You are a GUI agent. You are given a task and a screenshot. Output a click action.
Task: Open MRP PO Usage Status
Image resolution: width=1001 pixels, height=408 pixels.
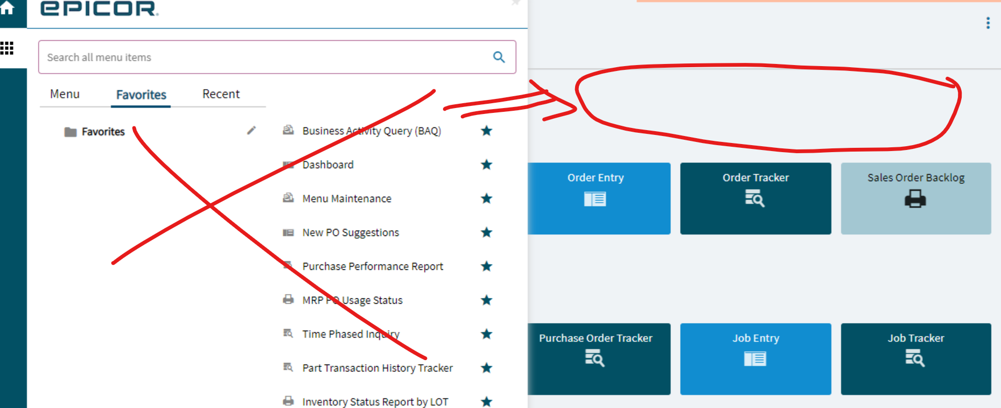pos(352,300)
